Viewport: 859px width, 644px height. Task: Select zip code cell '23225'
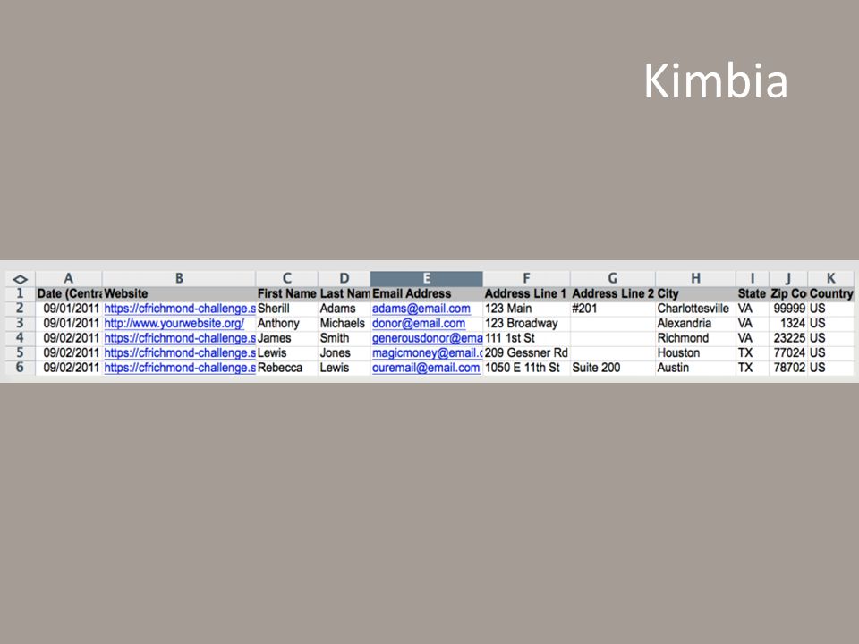tap(787, 338)
